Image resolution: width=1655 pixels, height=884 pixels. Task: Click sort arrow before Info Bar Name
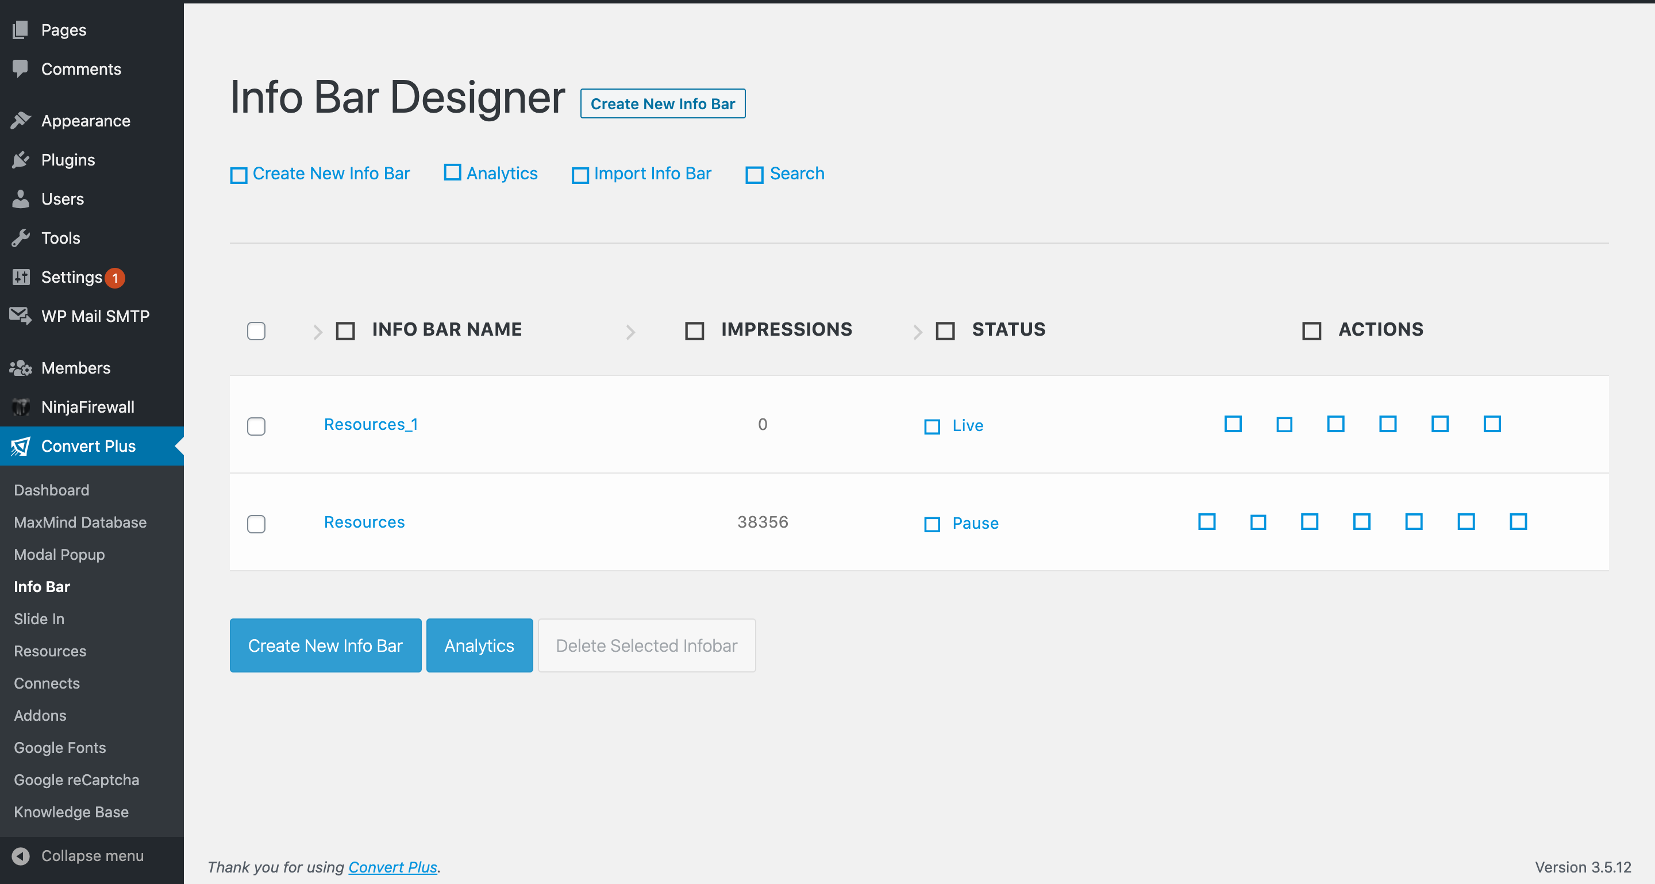point(317,332)
